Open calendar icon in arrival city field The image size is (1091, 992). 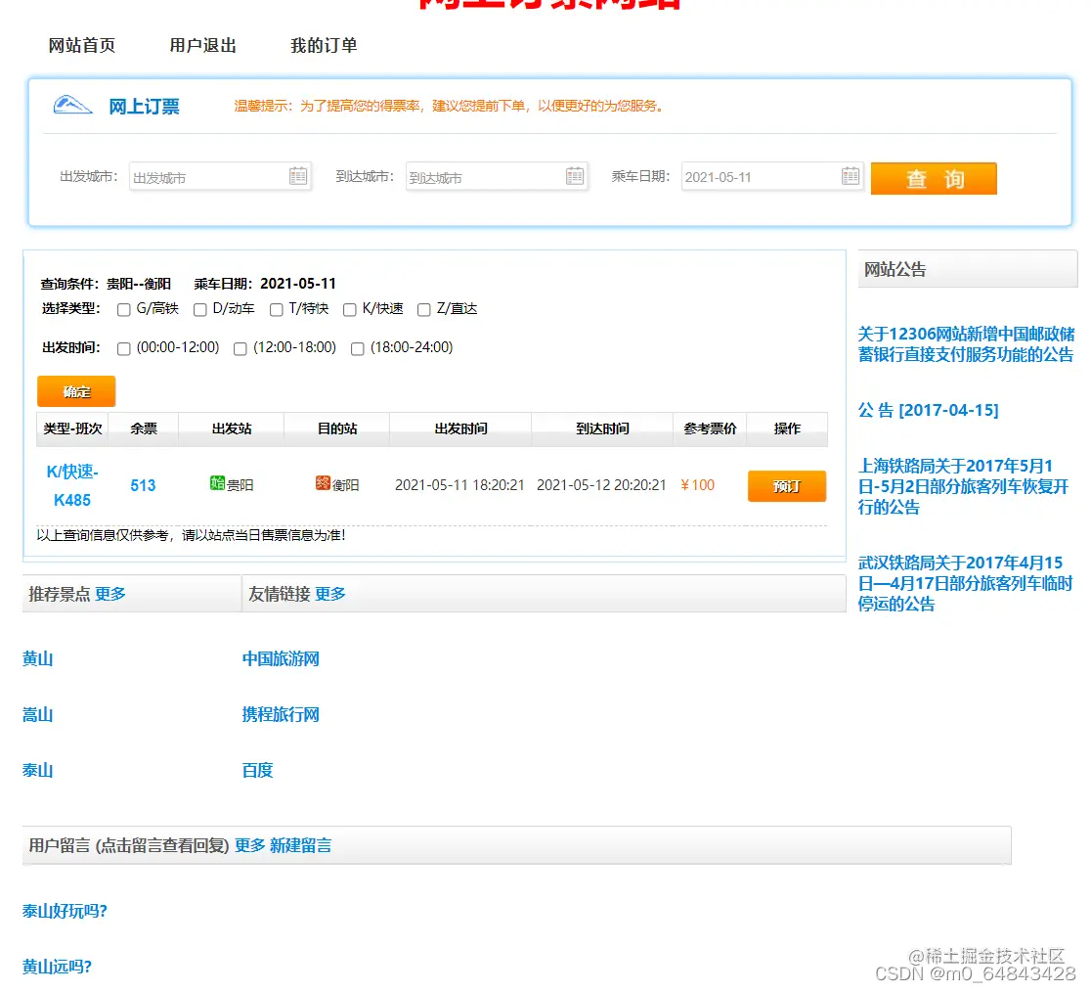[x=575, y=176]
